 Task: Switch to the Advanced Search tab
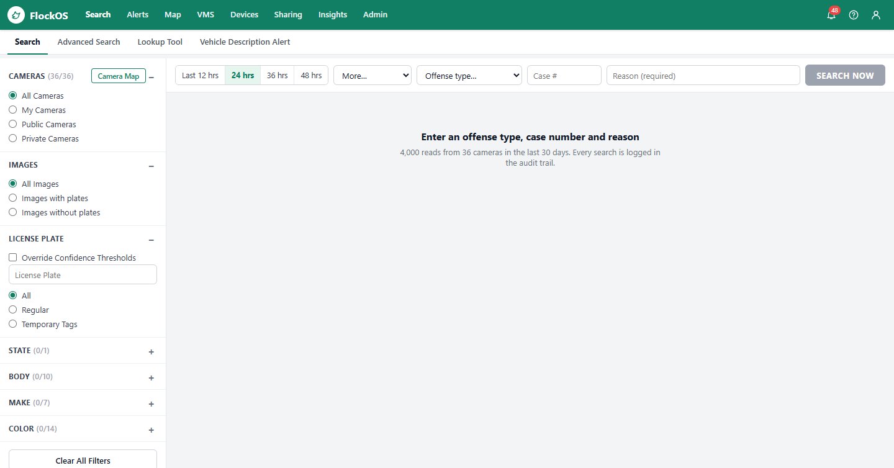click(89, 42)
